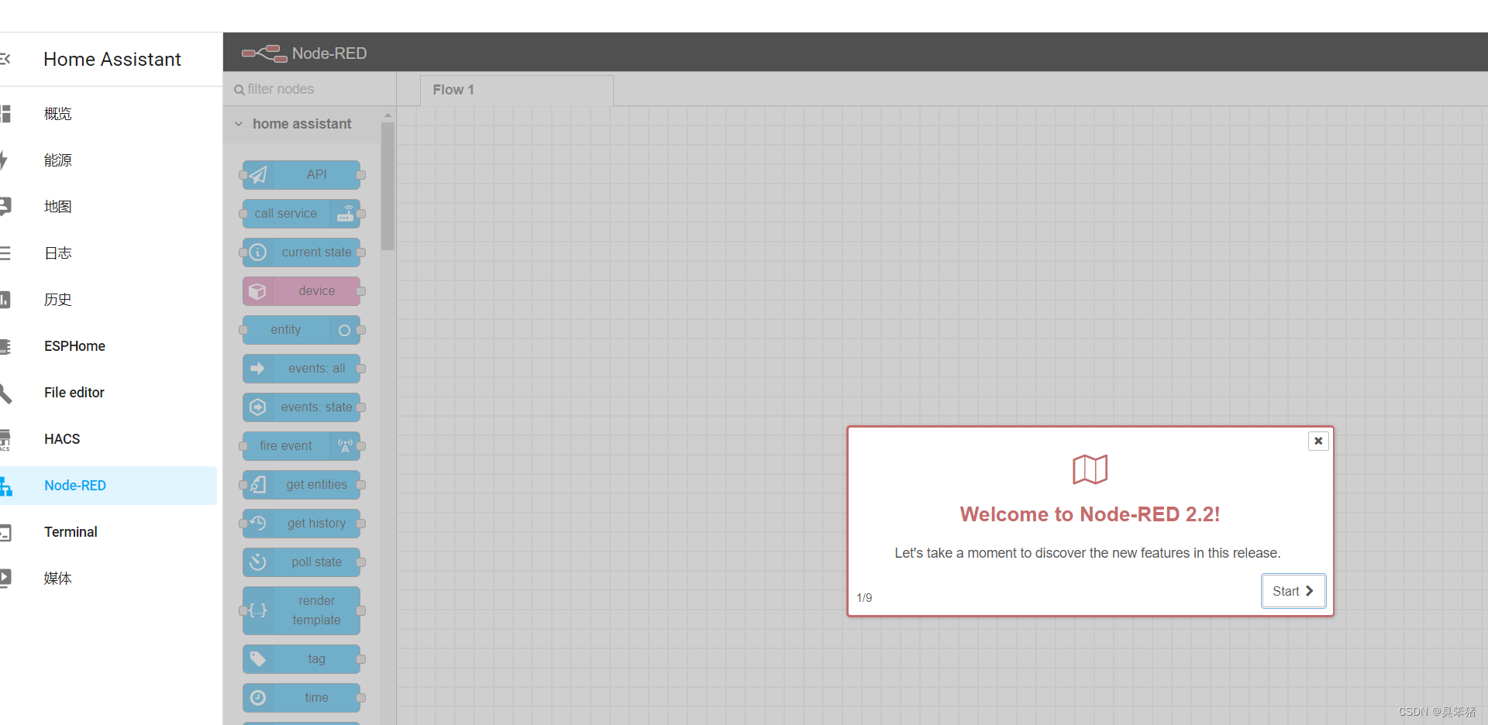Click the fire event node label

(286, 446)
